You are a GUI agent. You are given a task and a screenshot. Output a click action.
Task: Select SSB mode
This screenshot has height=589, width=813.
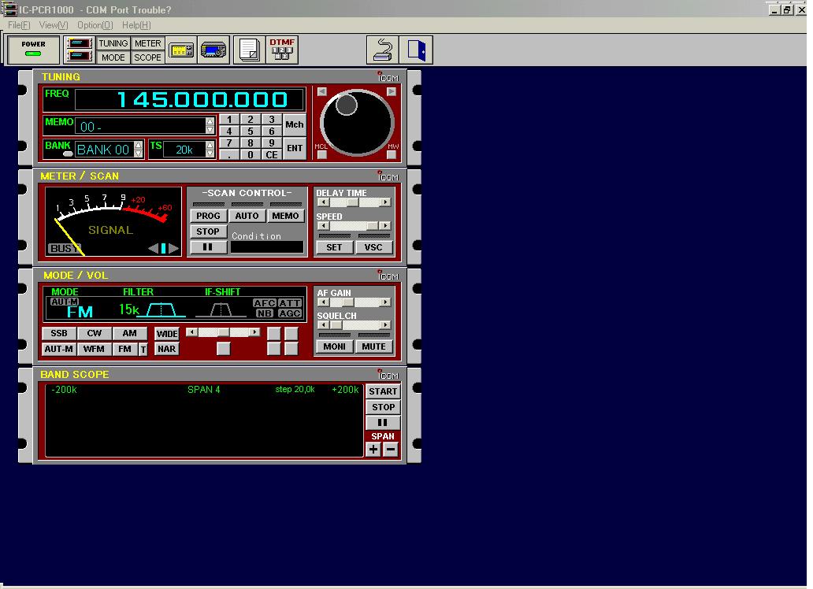pos(58,333)
